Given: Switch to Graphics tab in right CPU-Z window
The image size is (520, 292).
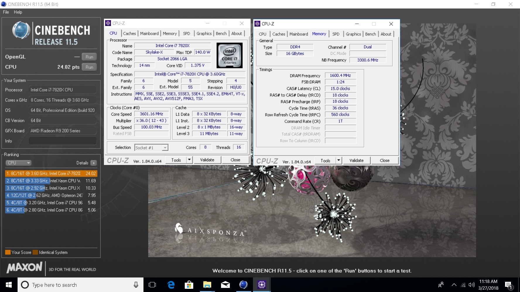Looking at the screenshot, I should coord(353,34).
